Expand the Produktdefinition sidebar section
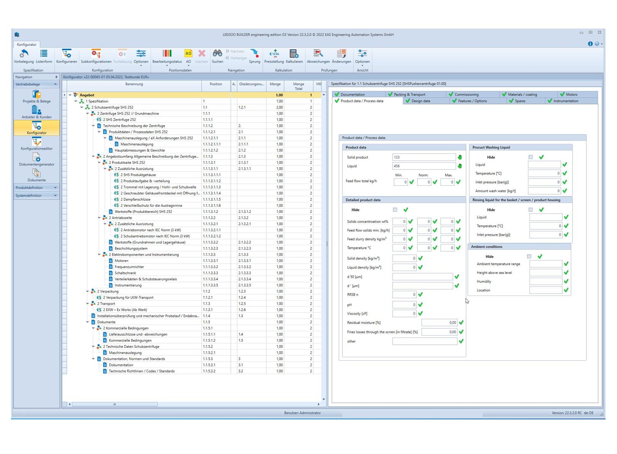The image size is (617, 454). click(x=36, y=187)
